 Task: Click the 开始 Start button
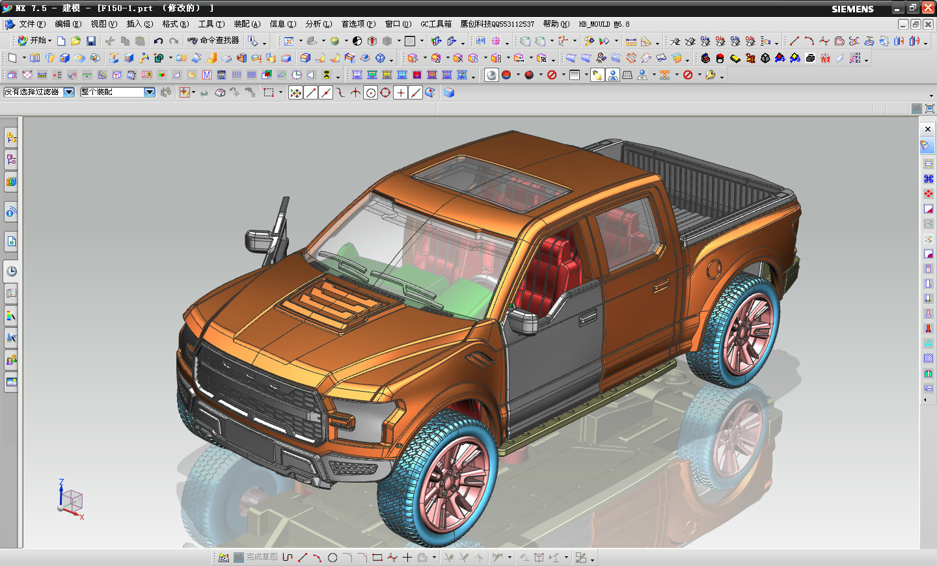pyautogui.click(x=34, y=40)
